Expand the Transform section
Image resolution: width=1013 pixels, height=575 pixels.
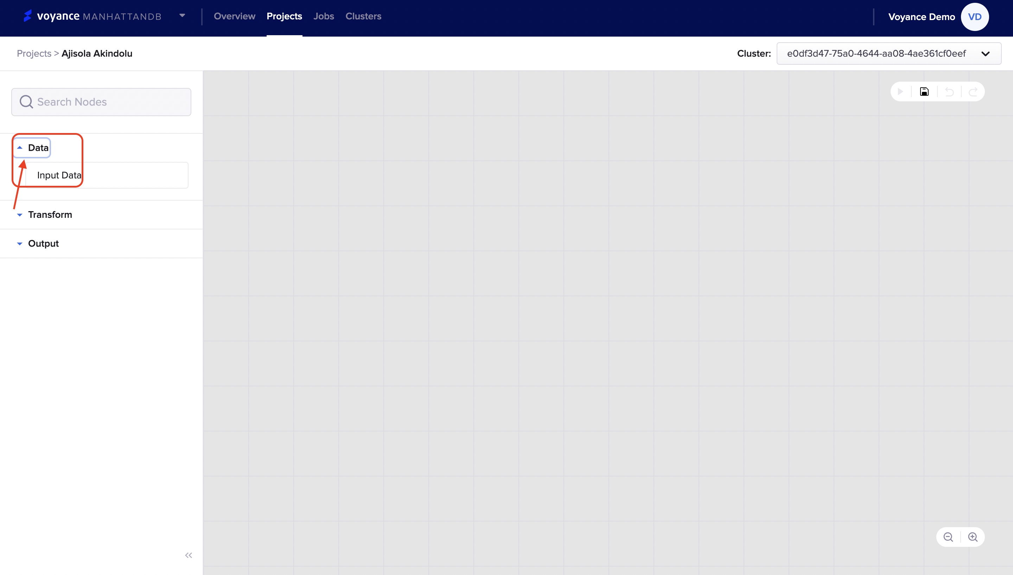pos(50,214)
